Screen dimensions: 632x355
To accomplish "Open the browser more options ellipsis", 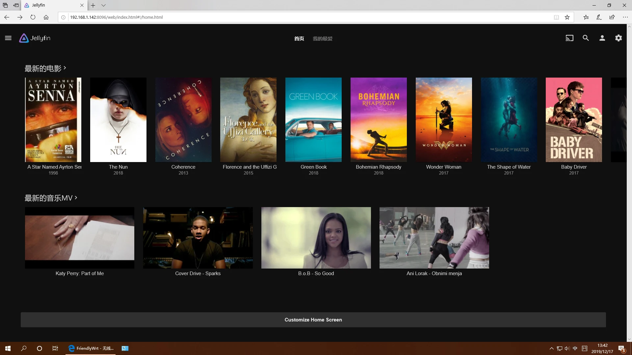I will [625, 17].
